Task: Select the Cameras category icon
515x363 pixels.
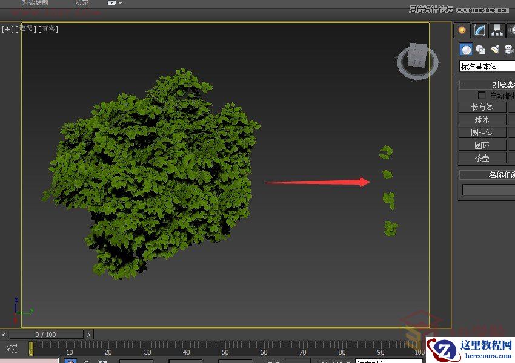Action: [509, 50]
